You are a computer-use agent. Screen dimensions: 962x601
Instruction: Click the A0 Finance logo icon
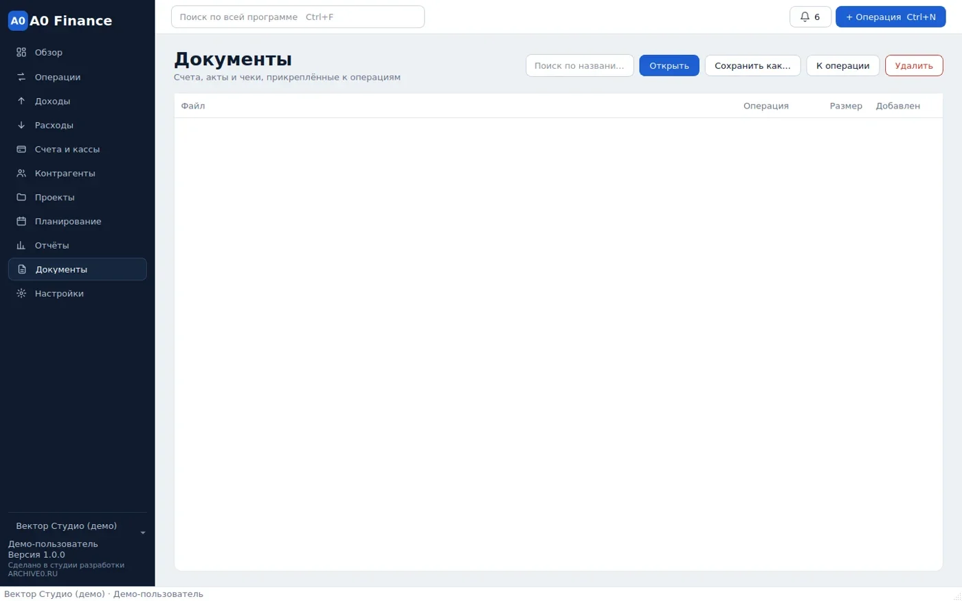coord(18,21)
